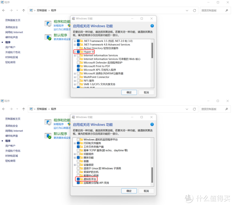Click 确定 button in bottom dialog
The image size is (232, 205).
[129, 191]
